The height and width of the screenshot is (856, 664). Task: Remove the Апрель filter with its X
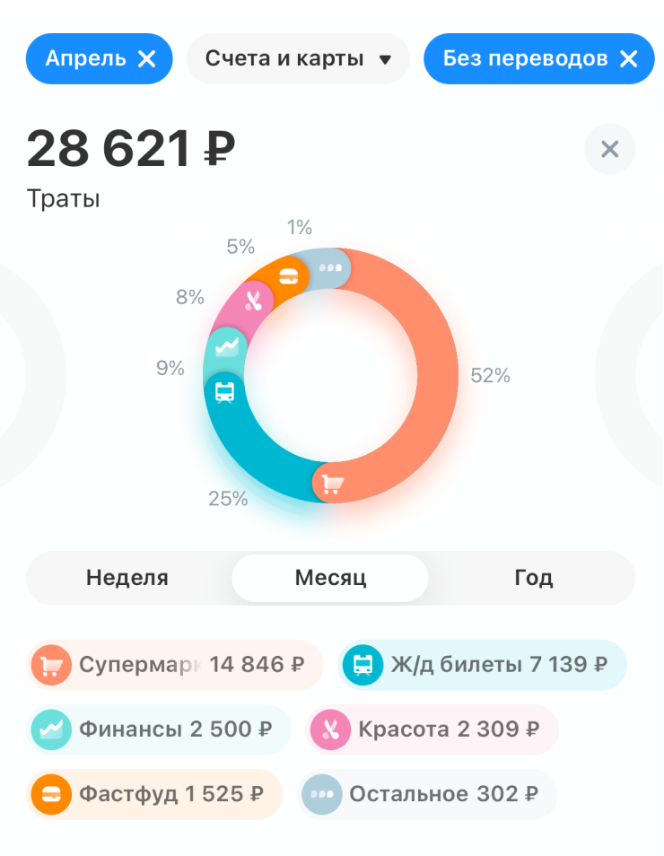[147, 58]
